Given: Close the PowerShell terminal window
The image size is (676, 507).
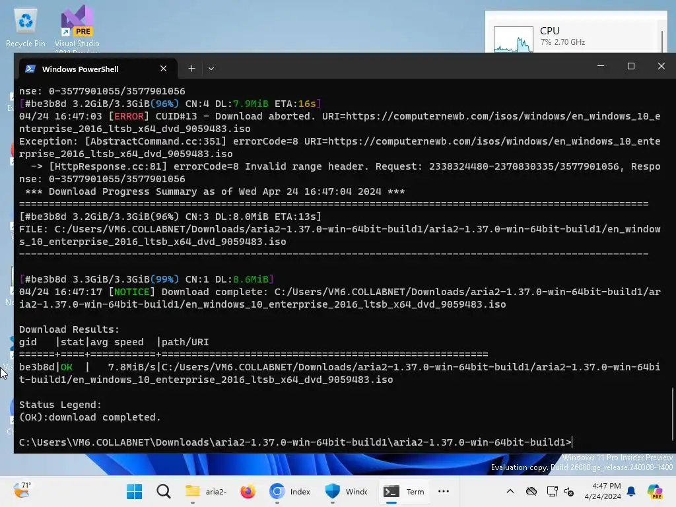Looking at the screenshot, I should tap(661, 66).
